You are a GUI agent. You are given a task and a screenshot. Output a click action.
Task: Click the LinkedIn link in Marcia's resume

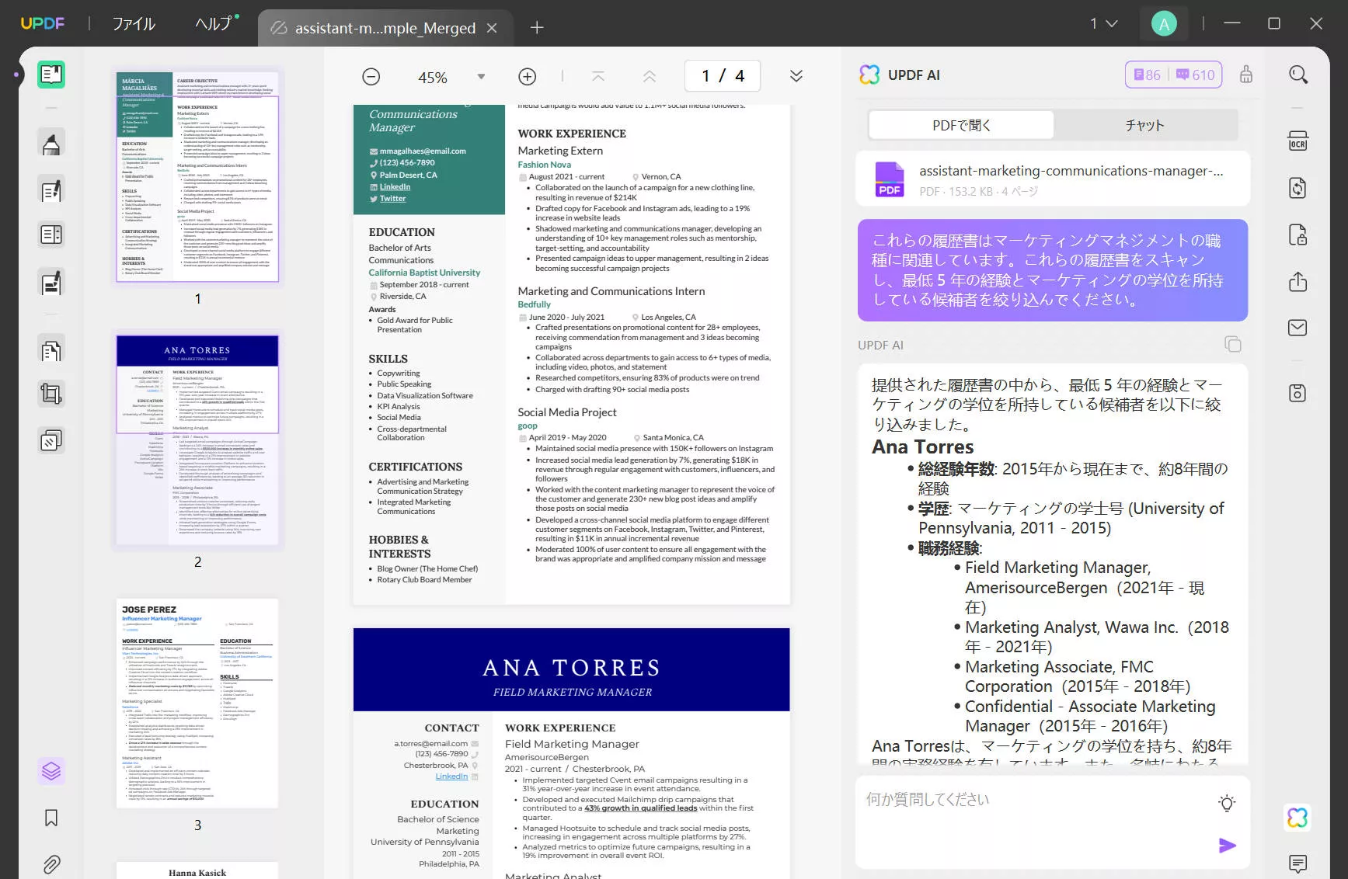(x=395, y=186)
